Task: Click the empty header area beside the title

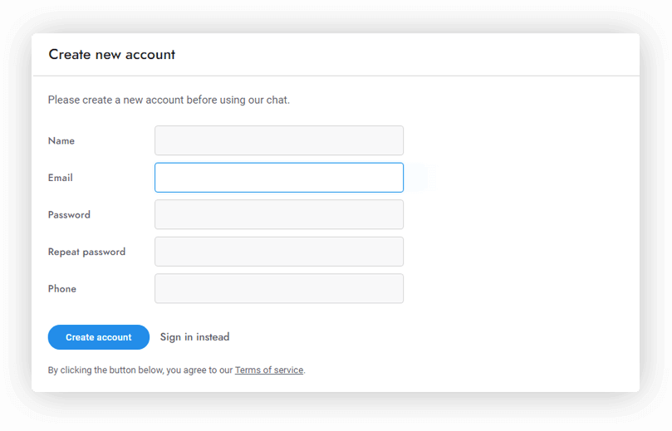Action: pyautogui.click(x=415, y=55)
